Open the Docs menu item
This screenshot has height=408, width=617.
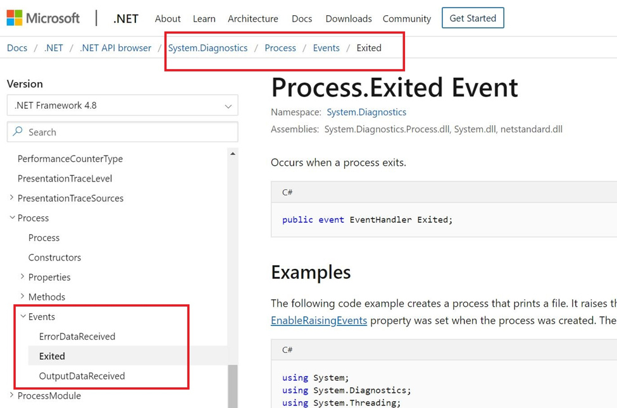click(302, 18)
